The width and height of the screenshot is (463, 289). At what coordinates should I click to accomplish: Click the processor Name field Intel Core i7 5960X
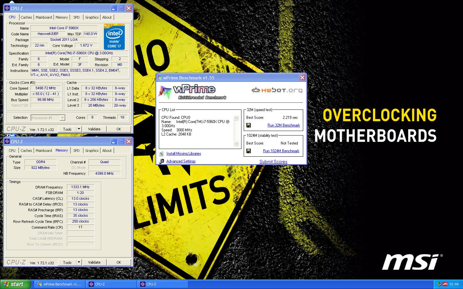[64, 28]
